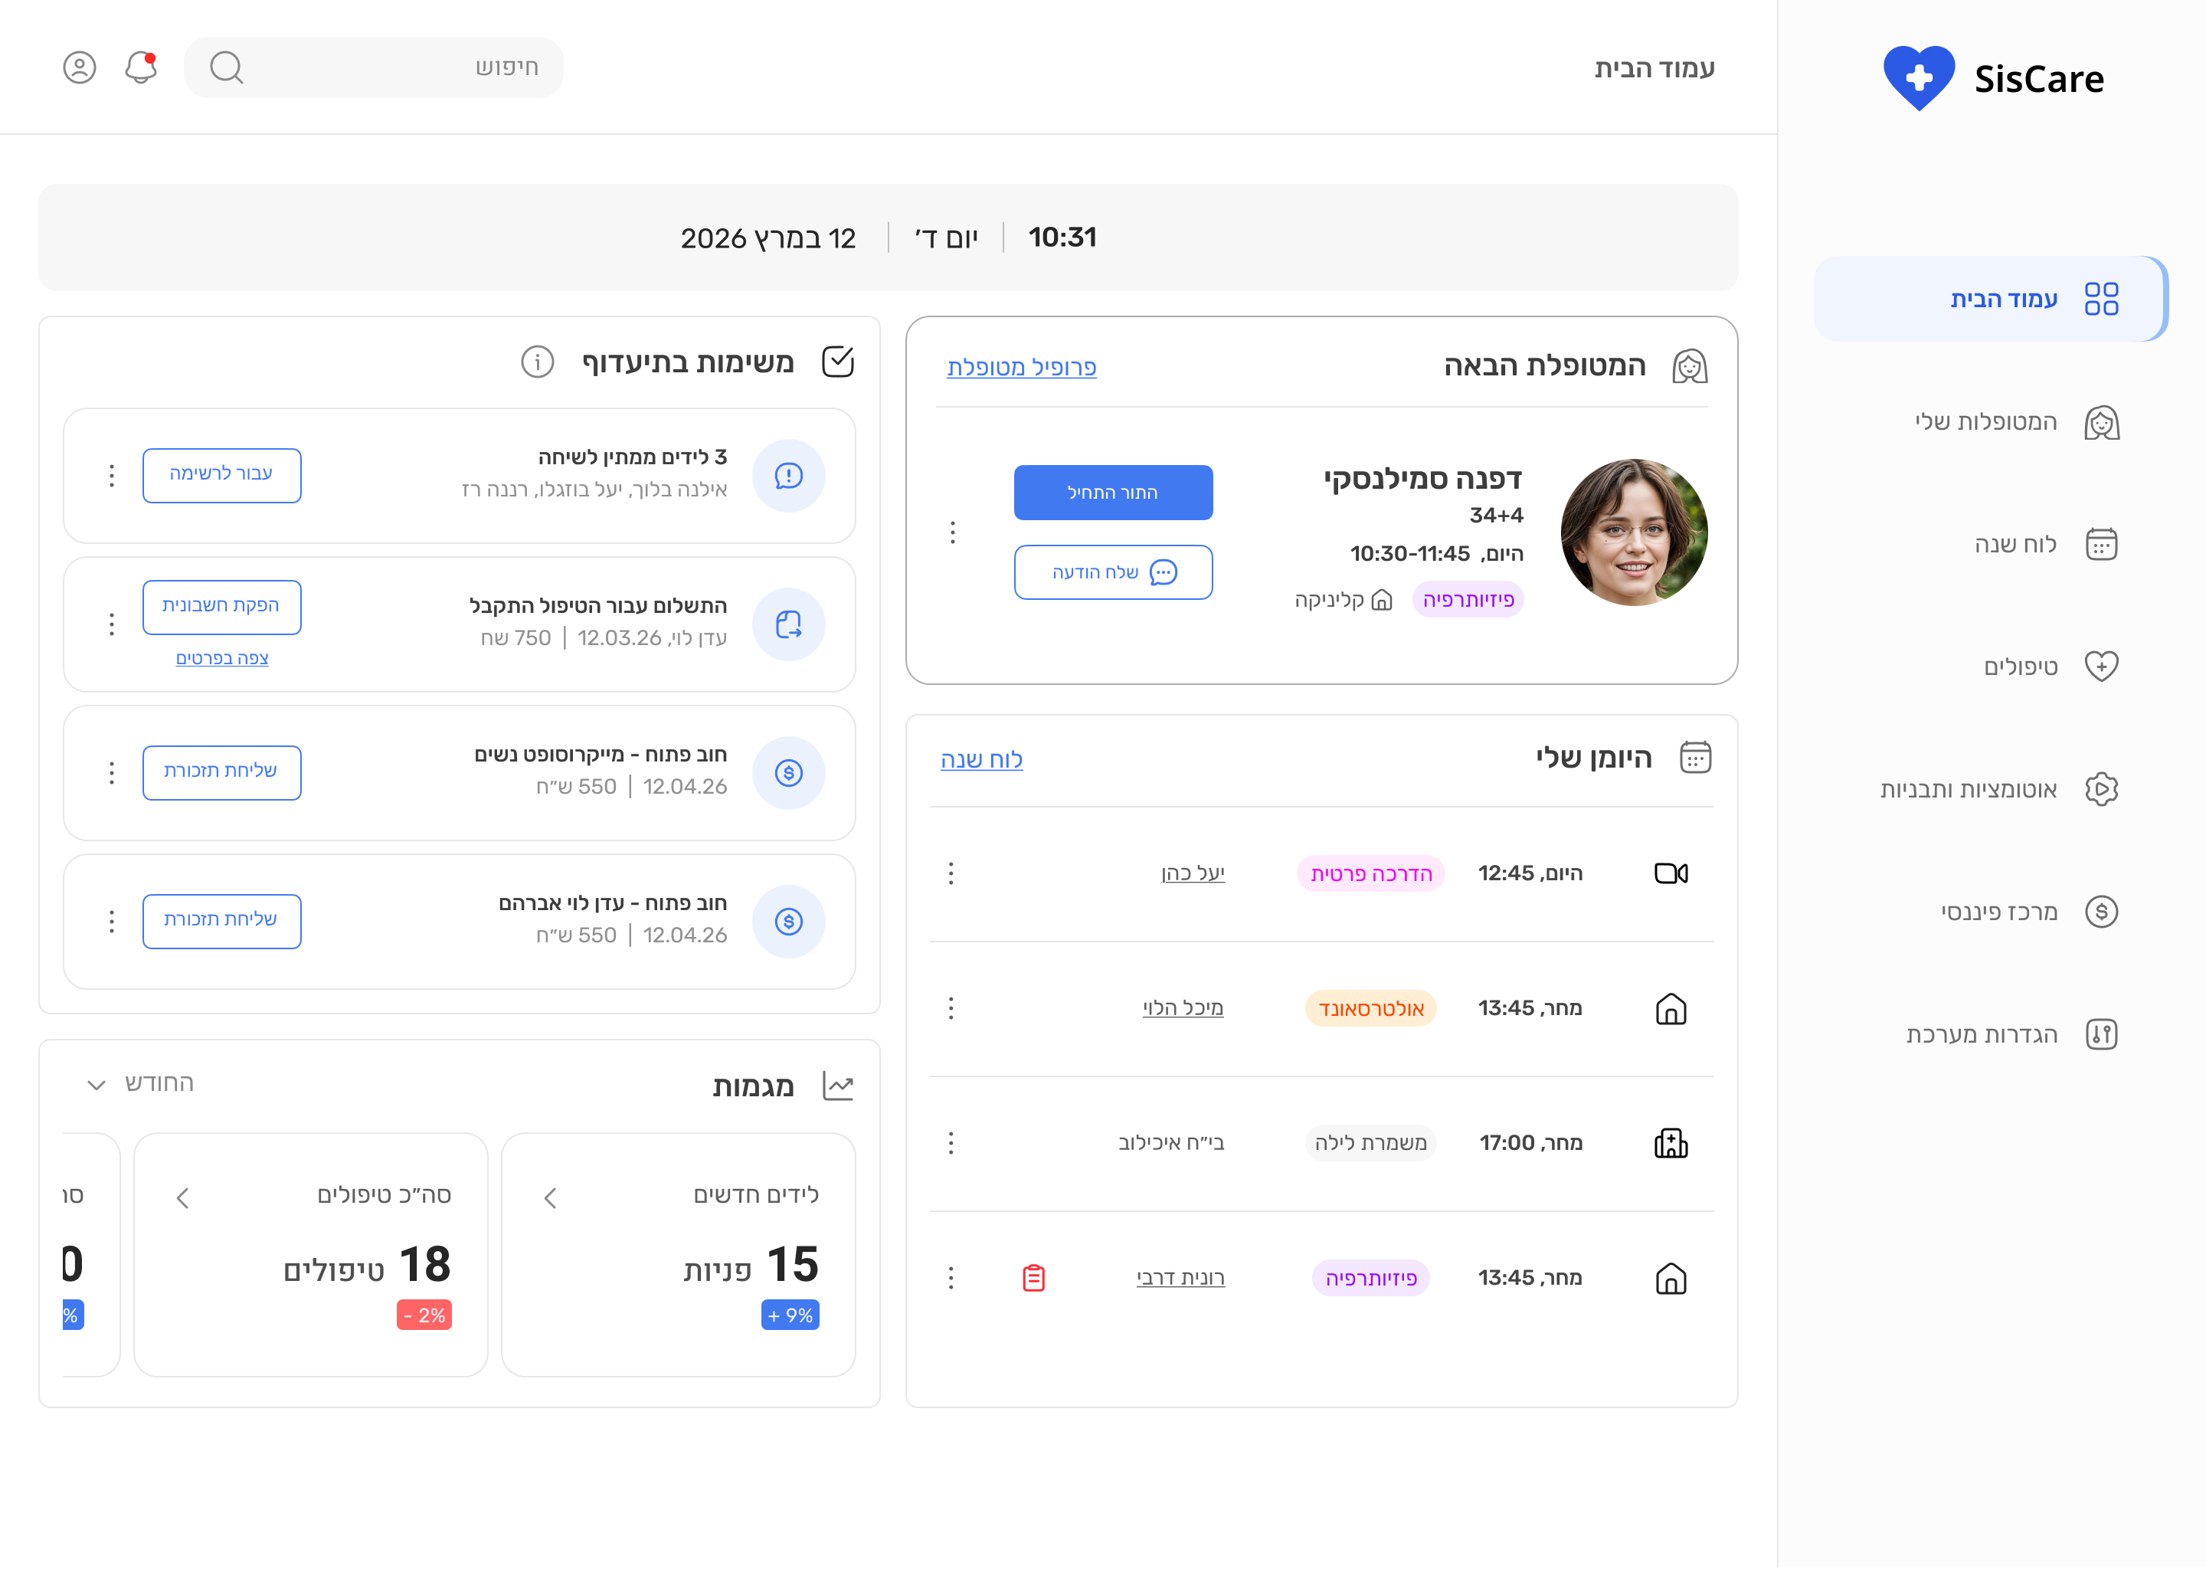Image resolution: width=2206 pixels, height=1569 pixels.
Task: Click the calendar icon of היומן שלי
Action: click(1695, 758)
